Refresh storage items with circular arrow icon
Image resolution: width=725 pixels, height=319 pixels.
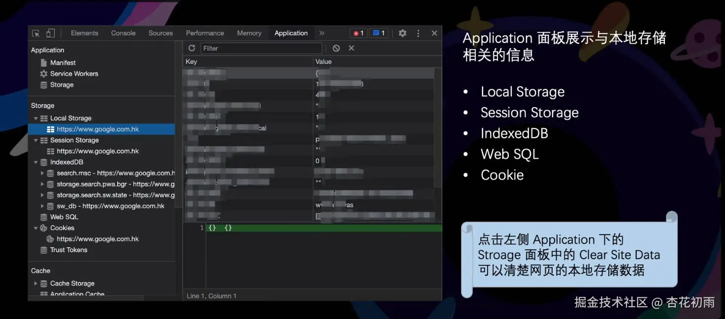(x=192, y=48)
